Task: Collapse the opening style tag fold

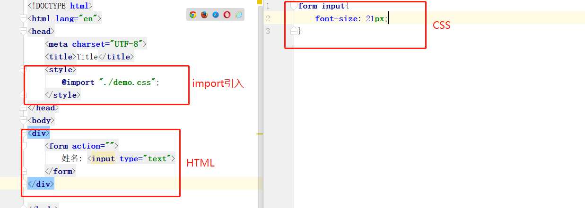Action: [24, 70]
